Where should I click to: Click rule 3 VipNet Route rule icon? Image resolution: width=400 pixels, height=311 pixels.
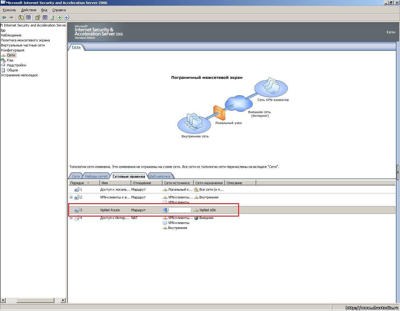(x=77, y=210)
